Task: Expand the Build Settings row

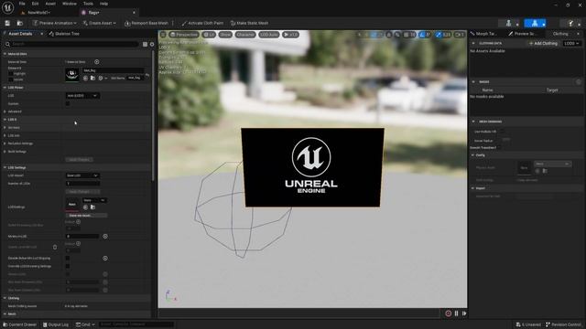Action: 5,152
